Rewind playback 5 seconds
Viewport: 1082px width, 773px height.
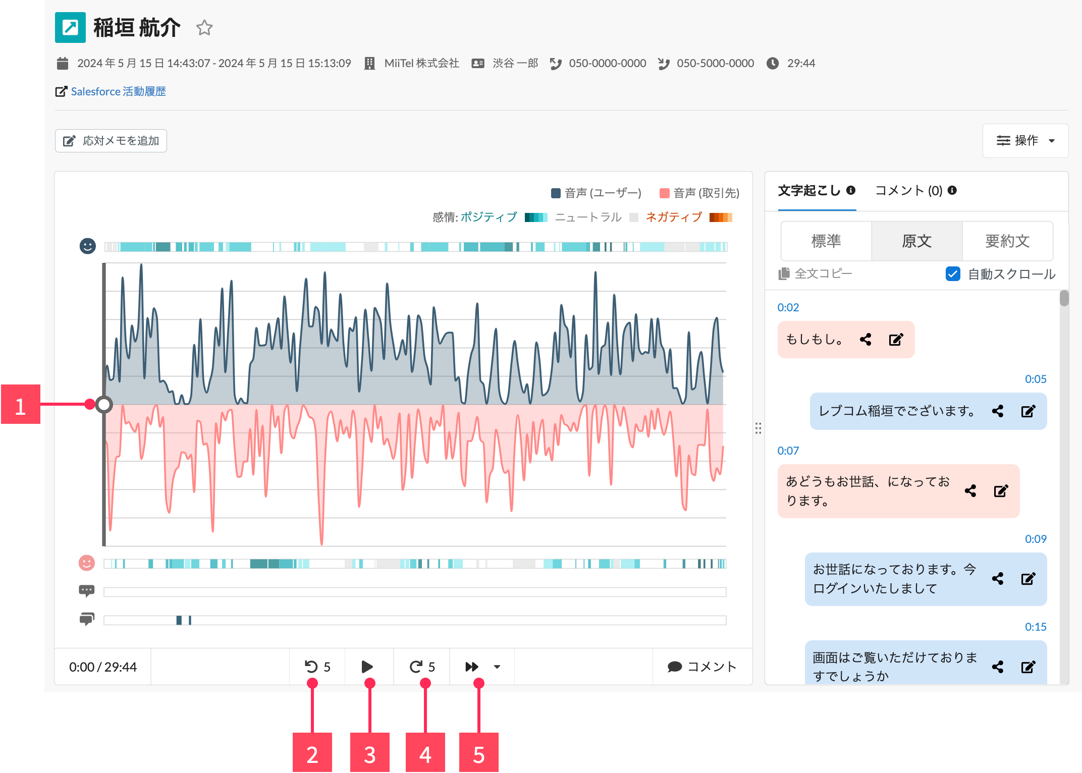point(317,667)
